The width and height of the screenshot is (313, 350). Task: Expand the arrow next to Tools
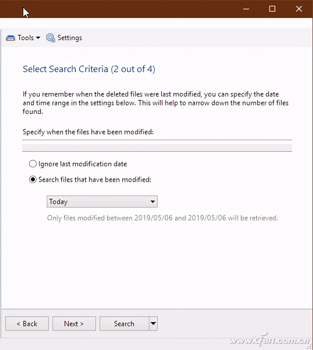(x=38, y=38)
